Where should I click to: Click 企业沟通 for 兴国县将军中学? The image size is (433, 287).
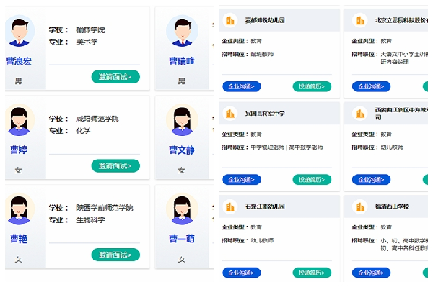click(x=241, y=180)
